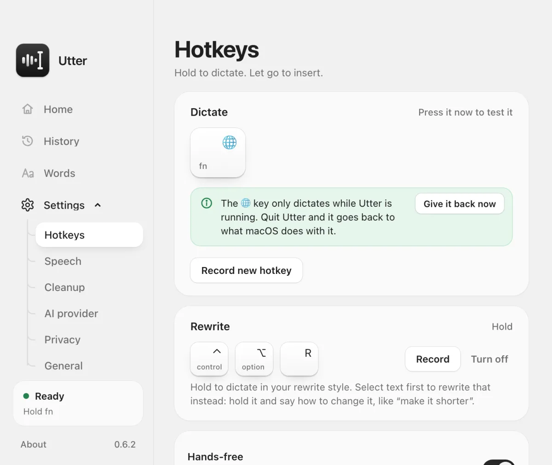Image resolution: width=552 pixels, height=465 pixels.
Task: Open the Speech settings section
Action: pyautogui.click(x=63, y=261)
